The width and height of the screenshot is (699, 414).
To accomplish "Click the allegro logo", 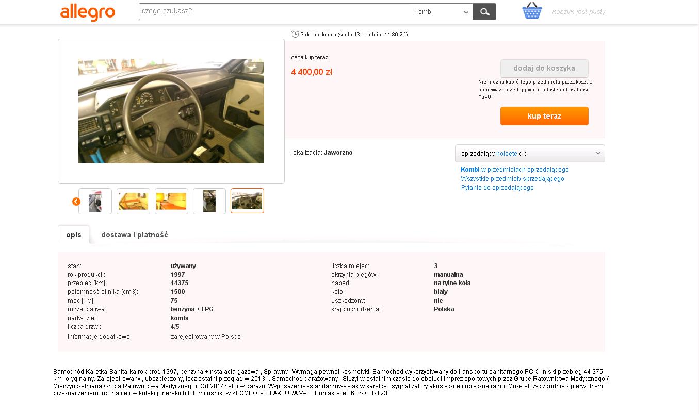I will [x=88, y=12].
